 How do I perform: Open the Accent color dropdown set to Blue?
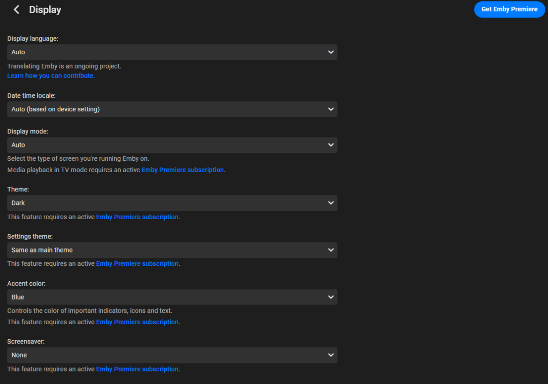click(x=172, y=297)
